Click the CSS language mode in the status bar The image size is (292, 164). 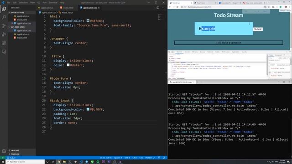click(x=141, y=158)
